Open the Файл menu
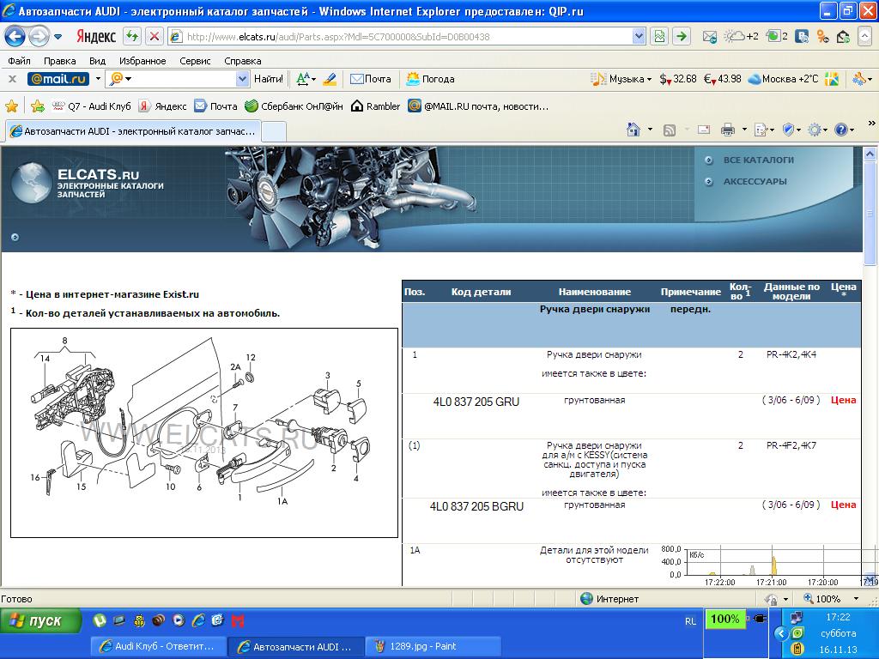Screen dimensions: 879x659 pyautogui.click(x=19, y=61)
